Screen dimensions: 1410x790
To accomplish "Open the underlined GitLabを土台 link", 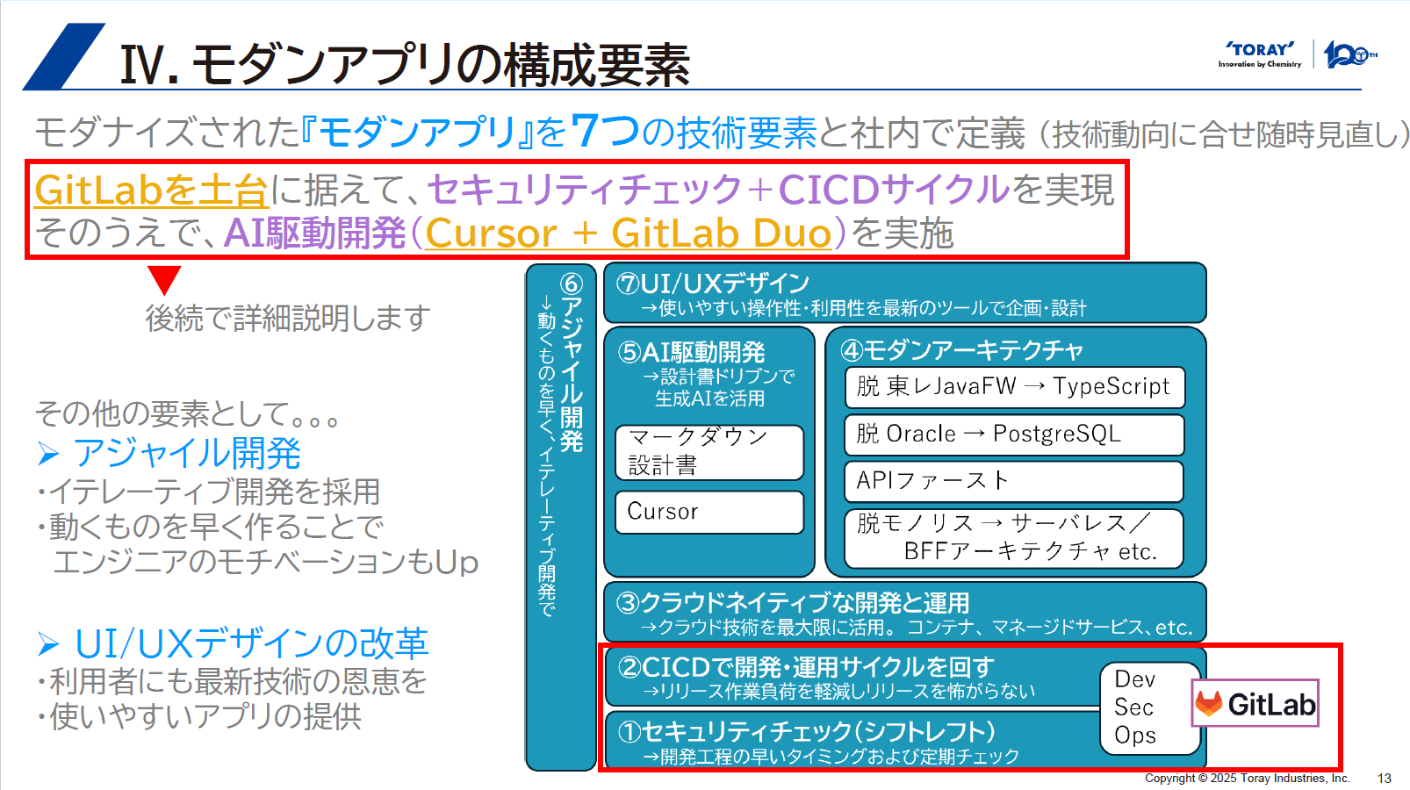I will [151, 190].
